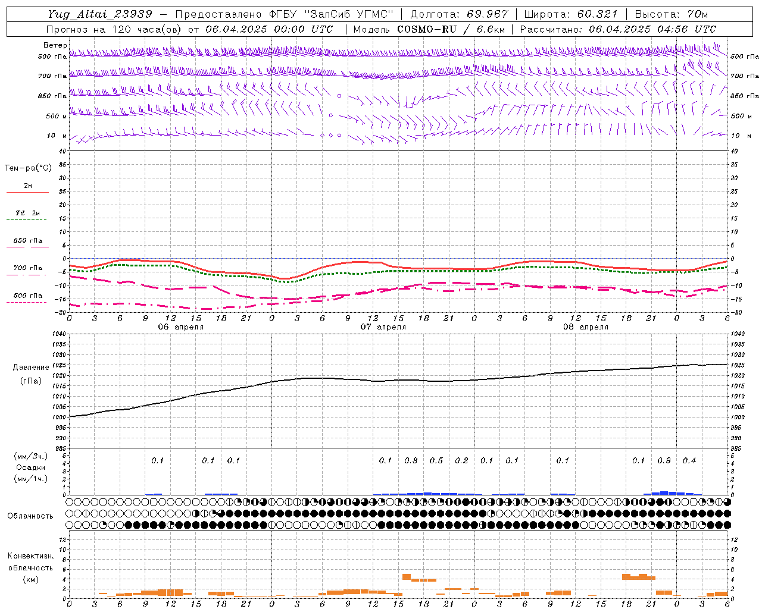762x609 pixels.
Task: Click the (мм/1ч.) precipitation unit label
Action: coord(32,479)
